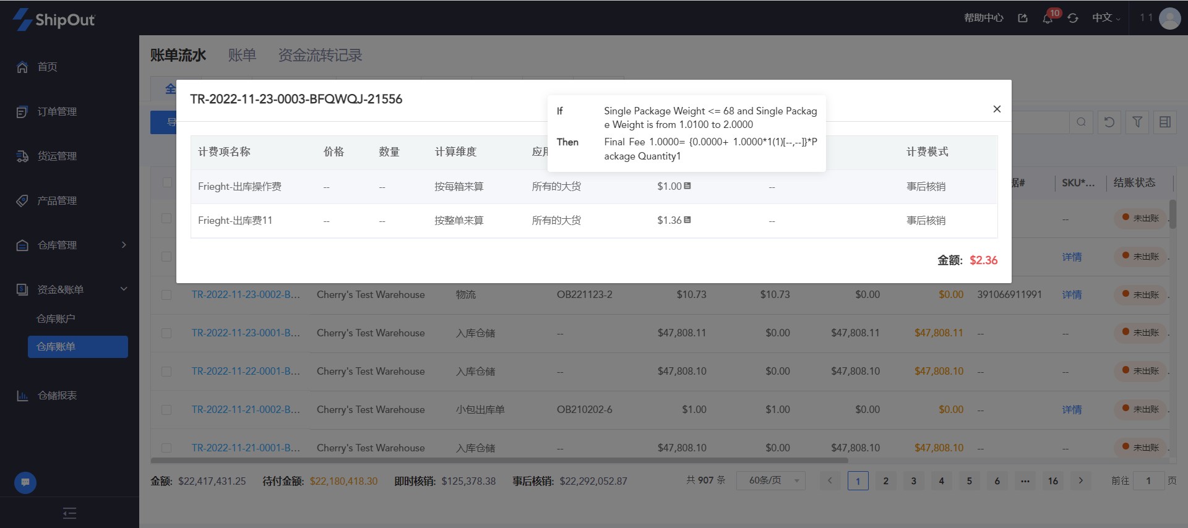This screenshot has height=528, width=1188.
Task: Open the 60条/页 page size dropdown
Action: [771, 480]
